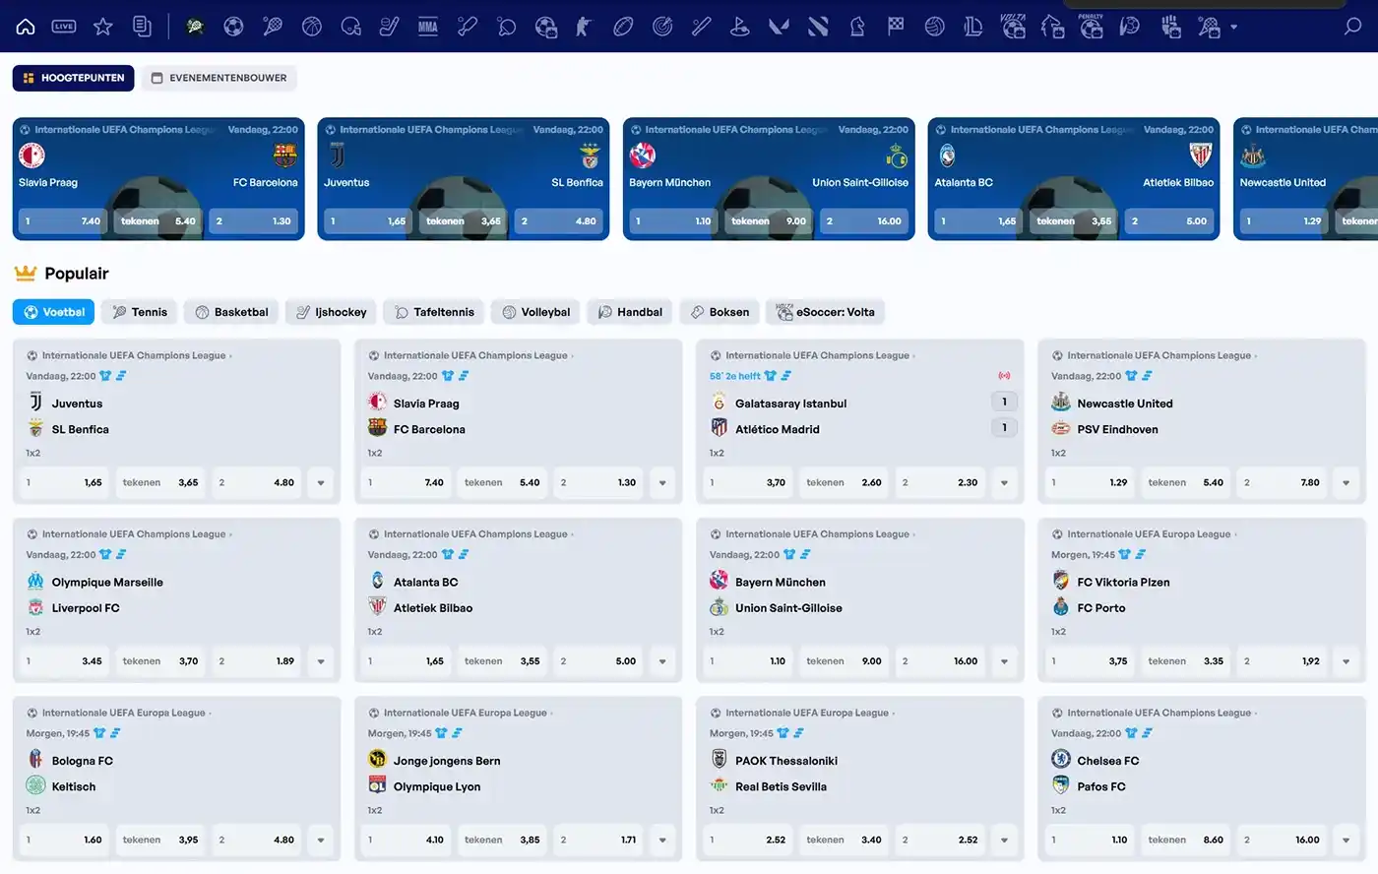
Task: Pick the draw at 2.60 for Galatasaray match
Action: point(844,483)
